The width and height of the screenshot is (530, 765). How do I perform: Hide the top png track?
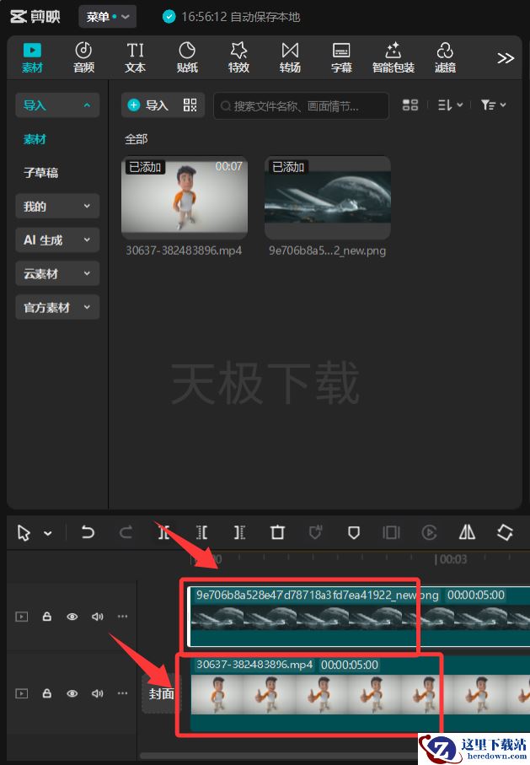(72, 617)
